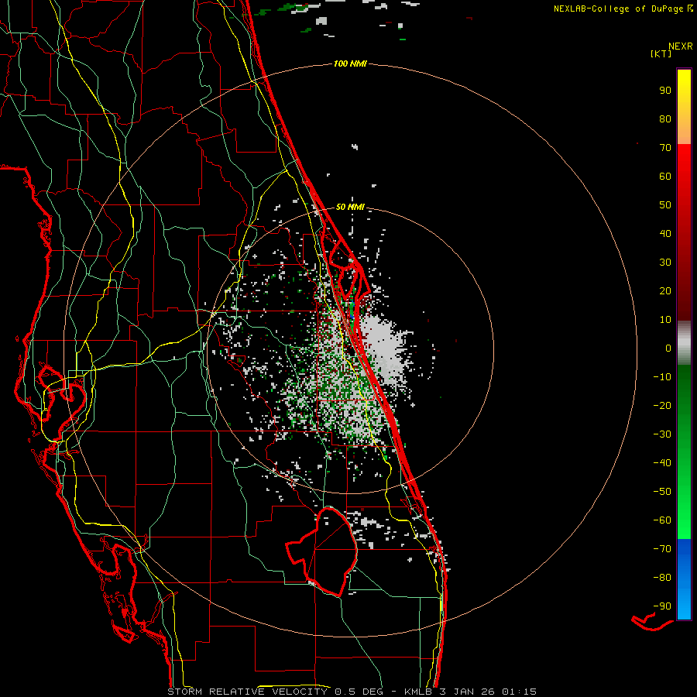
Task: Click the 0 scale value
Action: pyautogui.click(x=668, y=348)
